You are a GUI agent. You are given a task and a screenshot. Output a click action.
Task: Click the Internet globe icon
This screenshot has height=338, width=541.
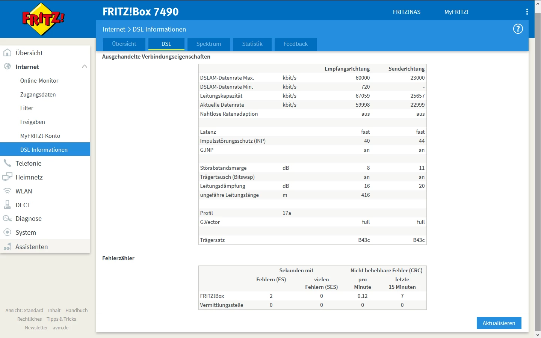pos(7,66)
